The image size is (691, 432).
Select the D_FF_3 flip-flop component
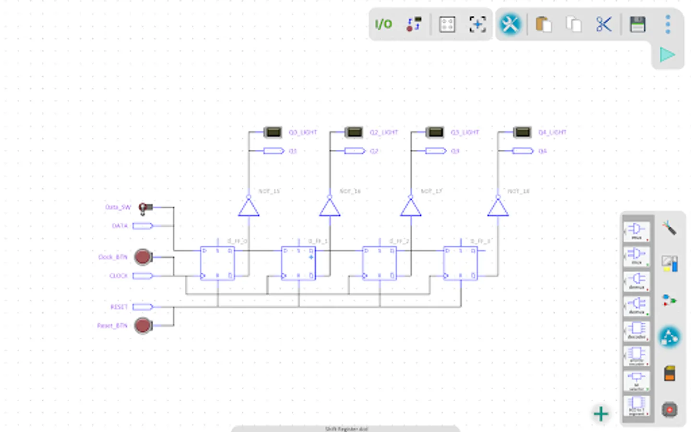click(x=461, y=263)
